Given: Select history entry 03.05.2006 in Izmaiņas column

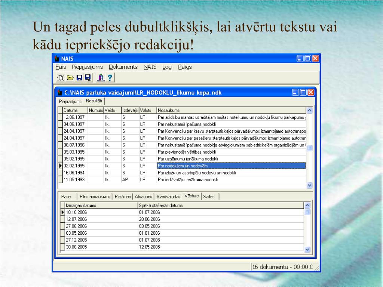Looking at the screenshot, I should pyautogui.click(x=101, y=233).
